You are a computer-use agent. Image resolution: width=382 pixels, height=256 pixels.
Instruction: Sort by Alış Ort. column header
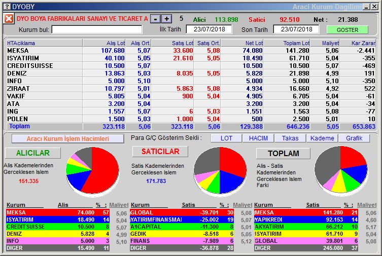tap(138, 43)
